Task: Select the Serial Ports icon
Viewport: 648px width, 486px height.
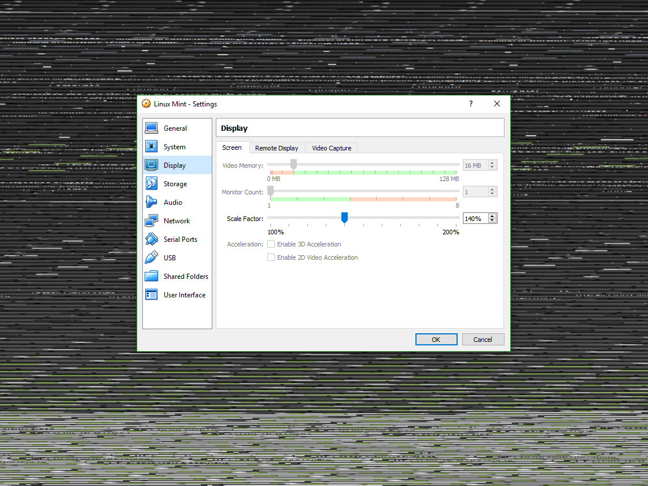Action: 151,239
